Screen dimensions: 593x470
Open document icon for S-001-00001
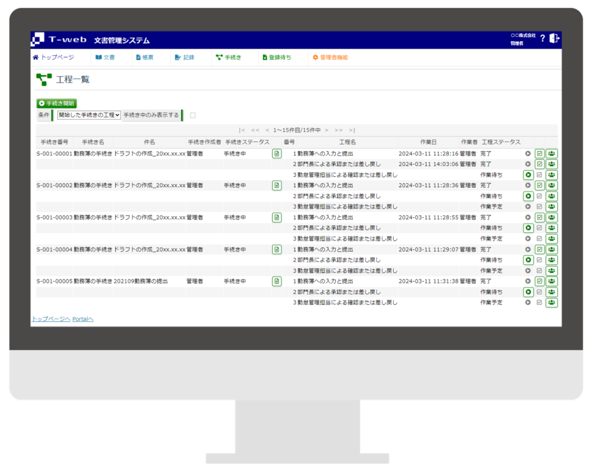277,154
